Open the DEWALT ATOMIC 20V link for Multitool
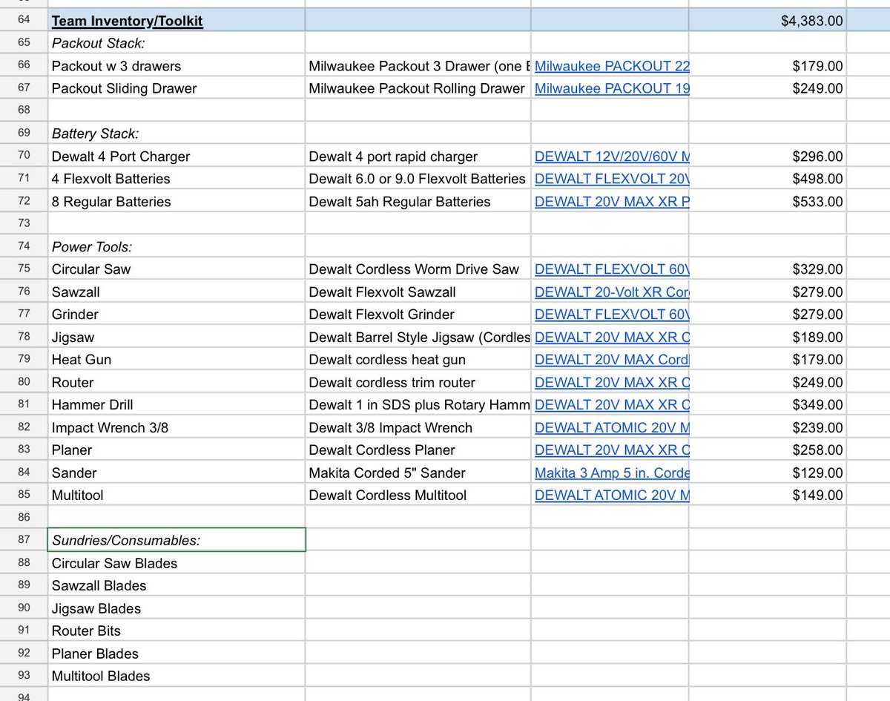Image resolution: width=890 pixels, height=701 pixels. coord(611,496)
